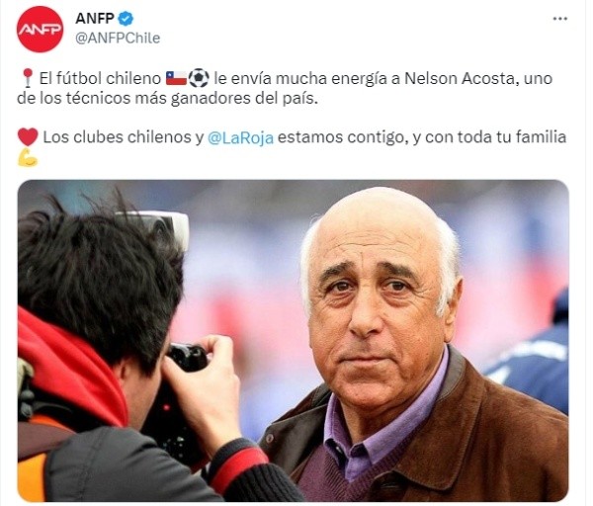Follow the @LaRoja mention link
This screenshot has width=593, height=506.
240,137
